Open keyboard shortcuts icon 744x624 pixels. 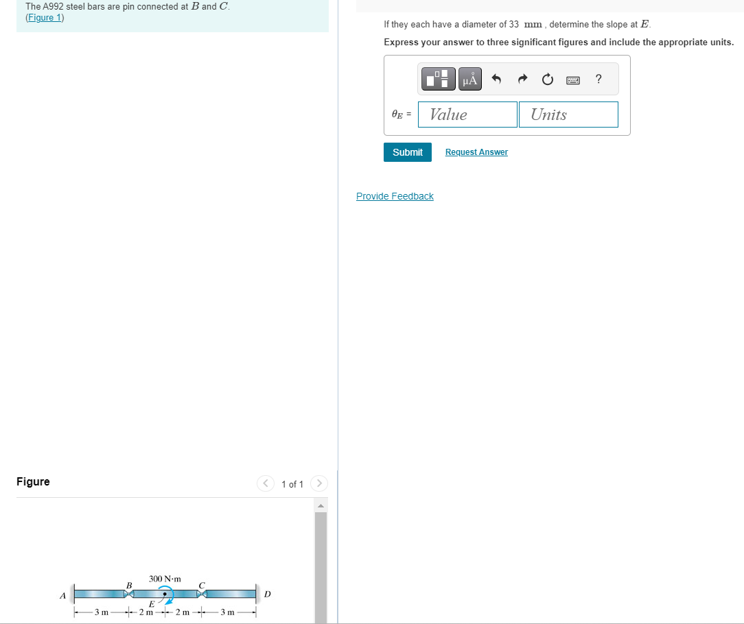tap(572, 80)
